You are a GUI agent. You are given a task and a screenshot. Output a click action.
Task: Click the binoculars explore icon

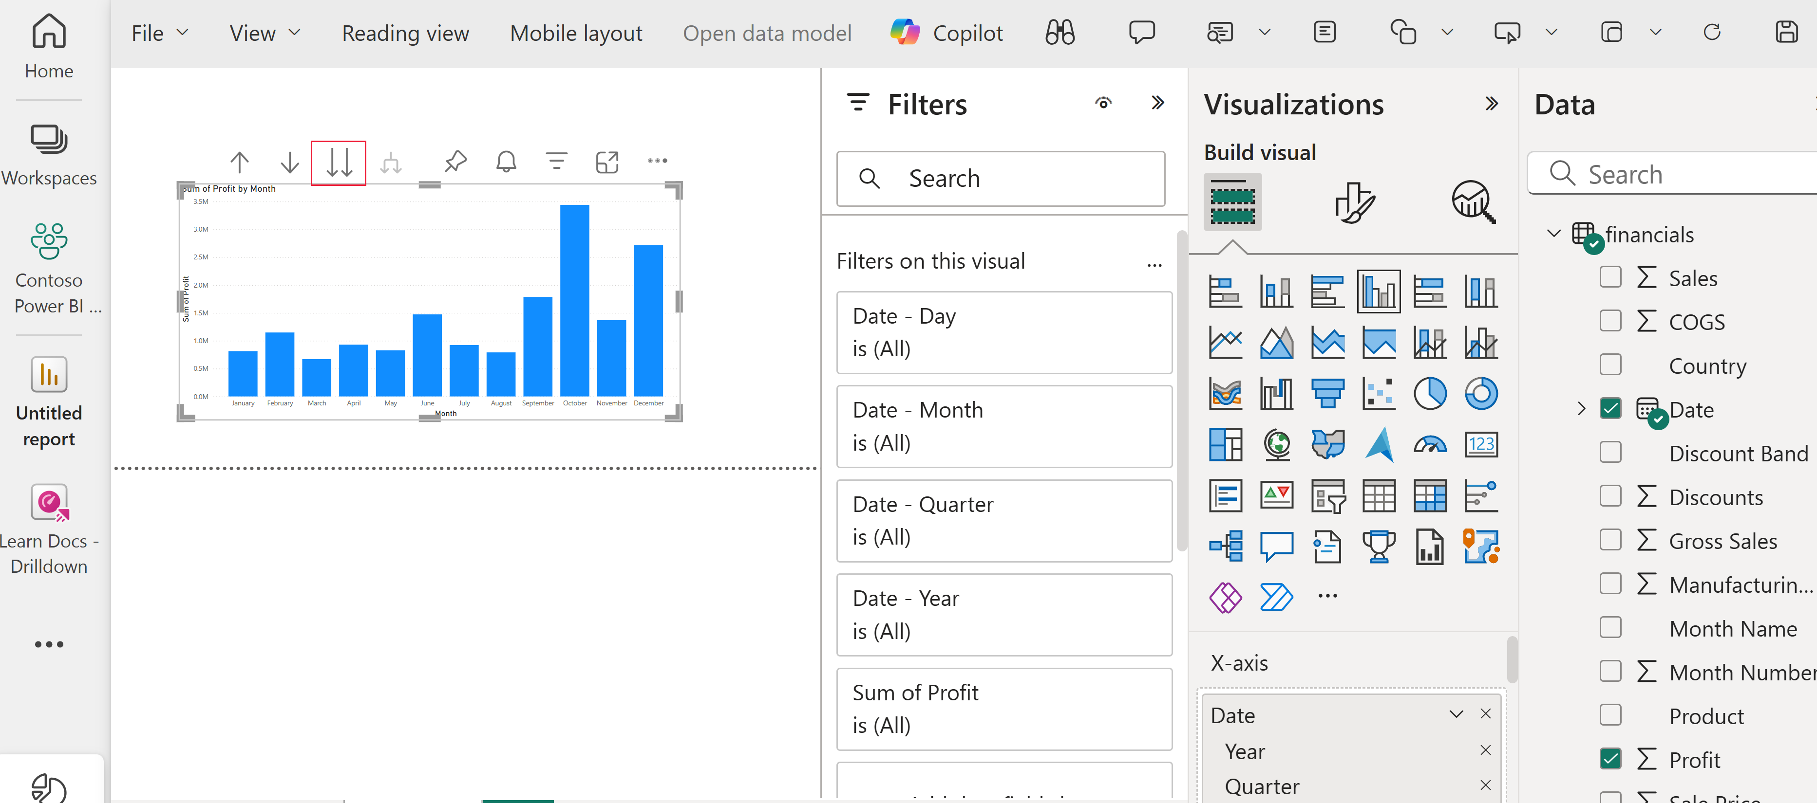pyautogui.click(x=1060, y=33)
